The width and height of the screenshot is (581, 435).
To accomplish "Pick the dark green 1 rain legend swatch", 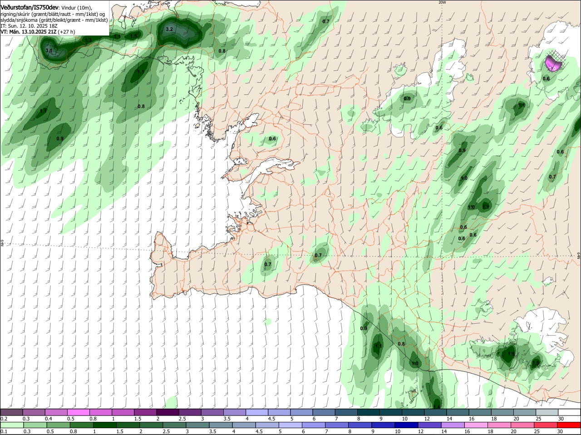I will [x=104, y=425].
